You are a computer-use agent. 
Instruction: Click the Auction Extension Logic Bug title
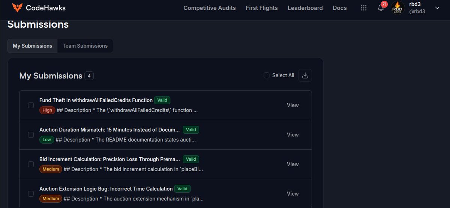[x=106, y=189]
